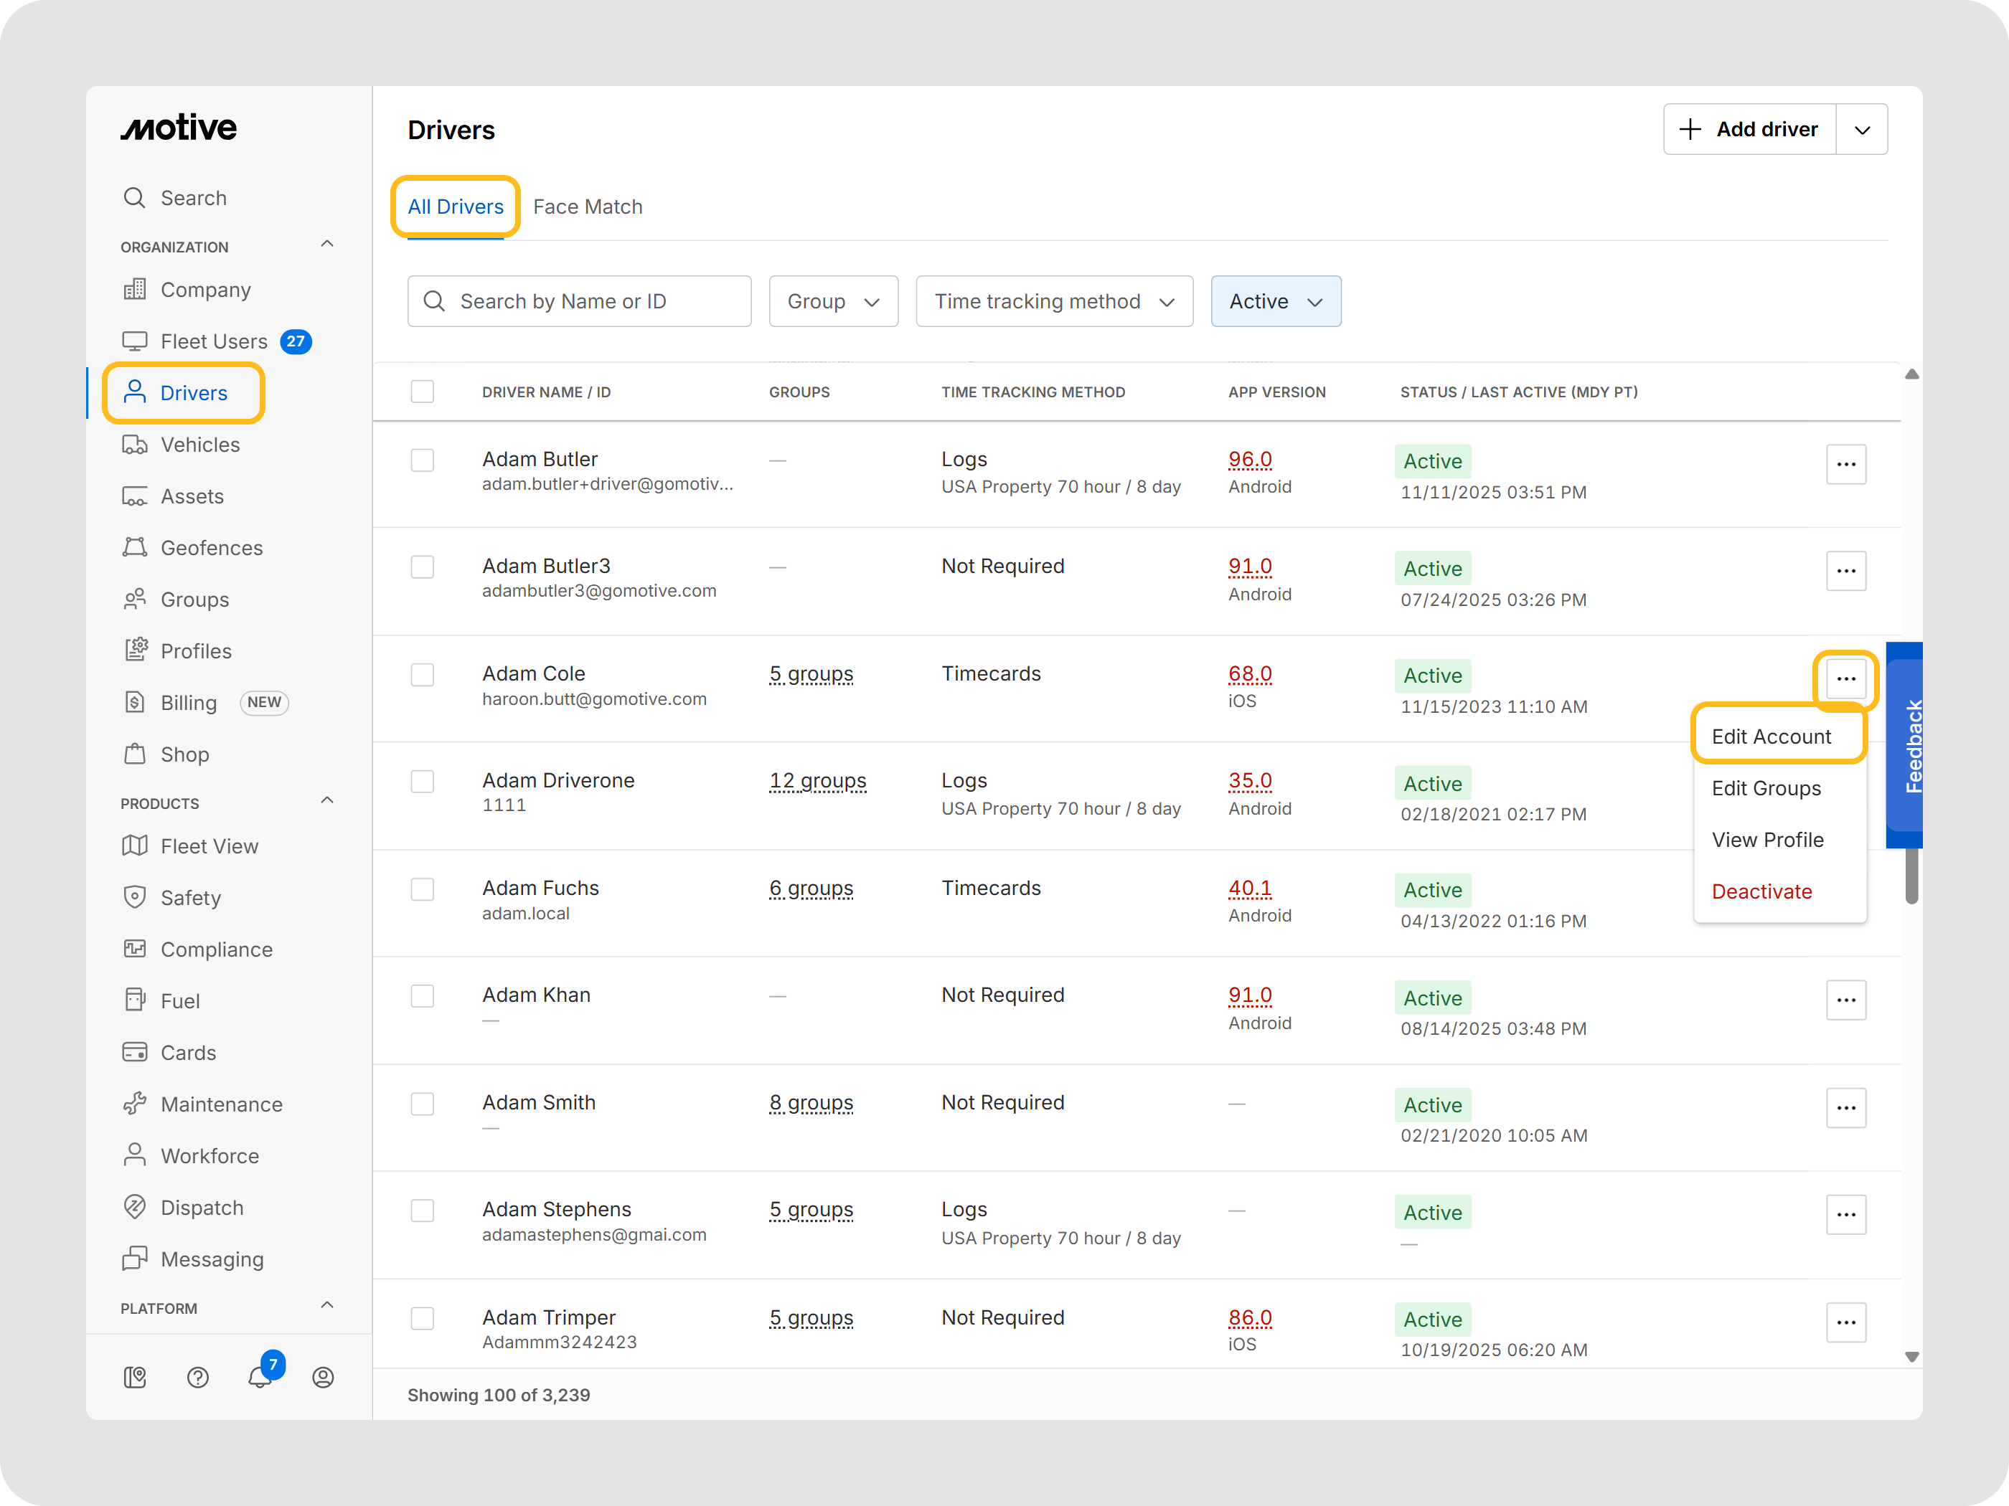Open the Group filter dropdown
Image resolution: width=2009 pixels, height=1506 pixels.
click(833, 301)
